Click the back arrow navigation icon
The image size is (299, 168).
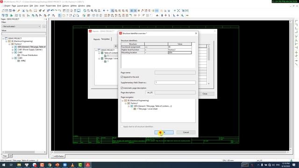[104, 11]
